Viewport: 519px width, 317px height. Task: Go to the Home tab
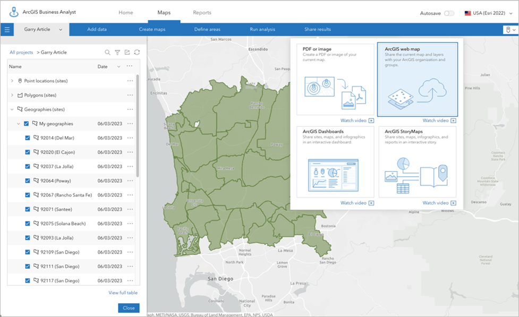[x=126, y=13]
